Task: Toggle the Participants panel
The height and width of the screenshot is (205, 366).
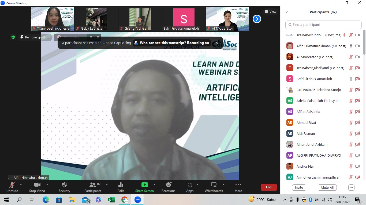Action: point(93,187)
